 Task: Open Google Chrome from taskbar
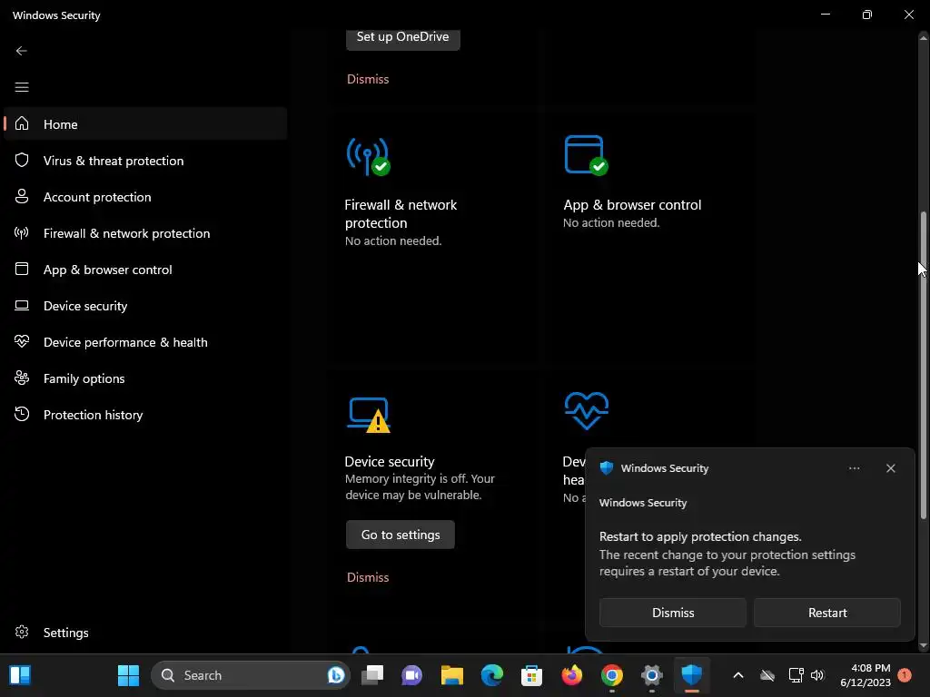pos(611,675)
